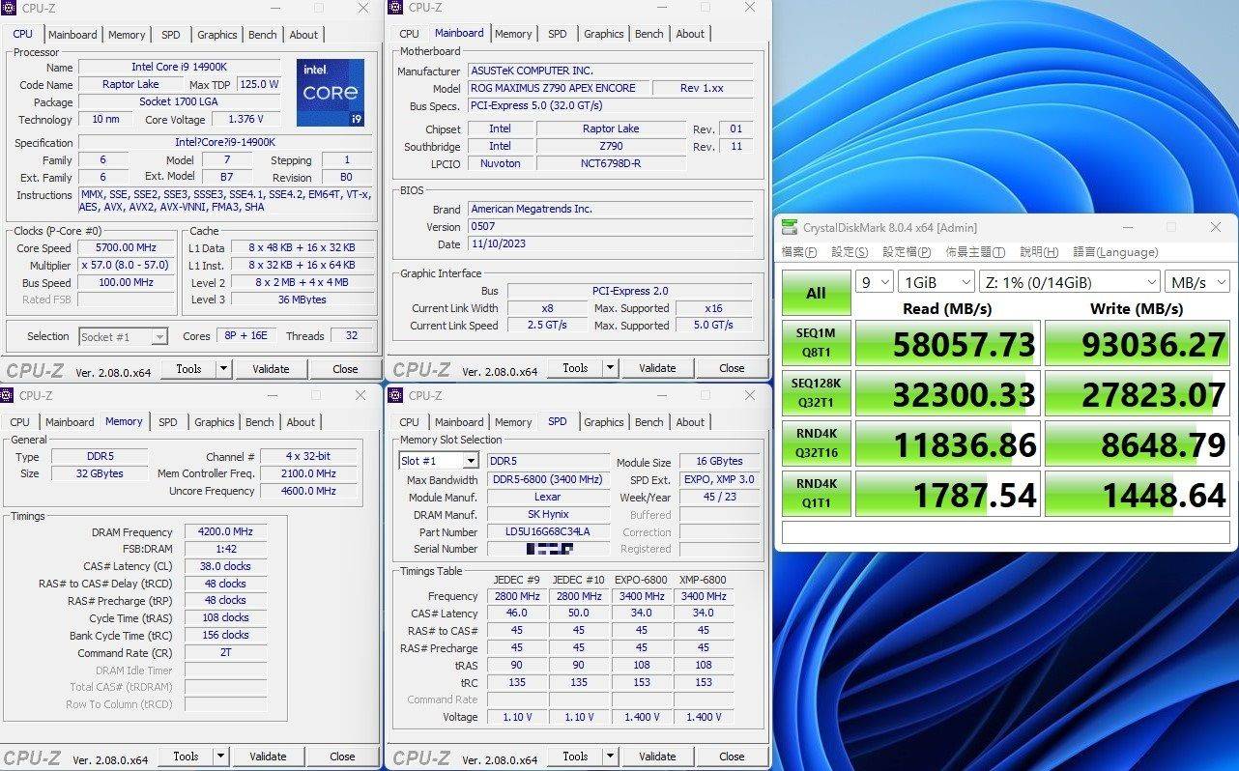The height and width of the screenshot is (771, 1239).
Task: Open CrystalDiskMark 佈景主題(T) menu
Action: 975,252
